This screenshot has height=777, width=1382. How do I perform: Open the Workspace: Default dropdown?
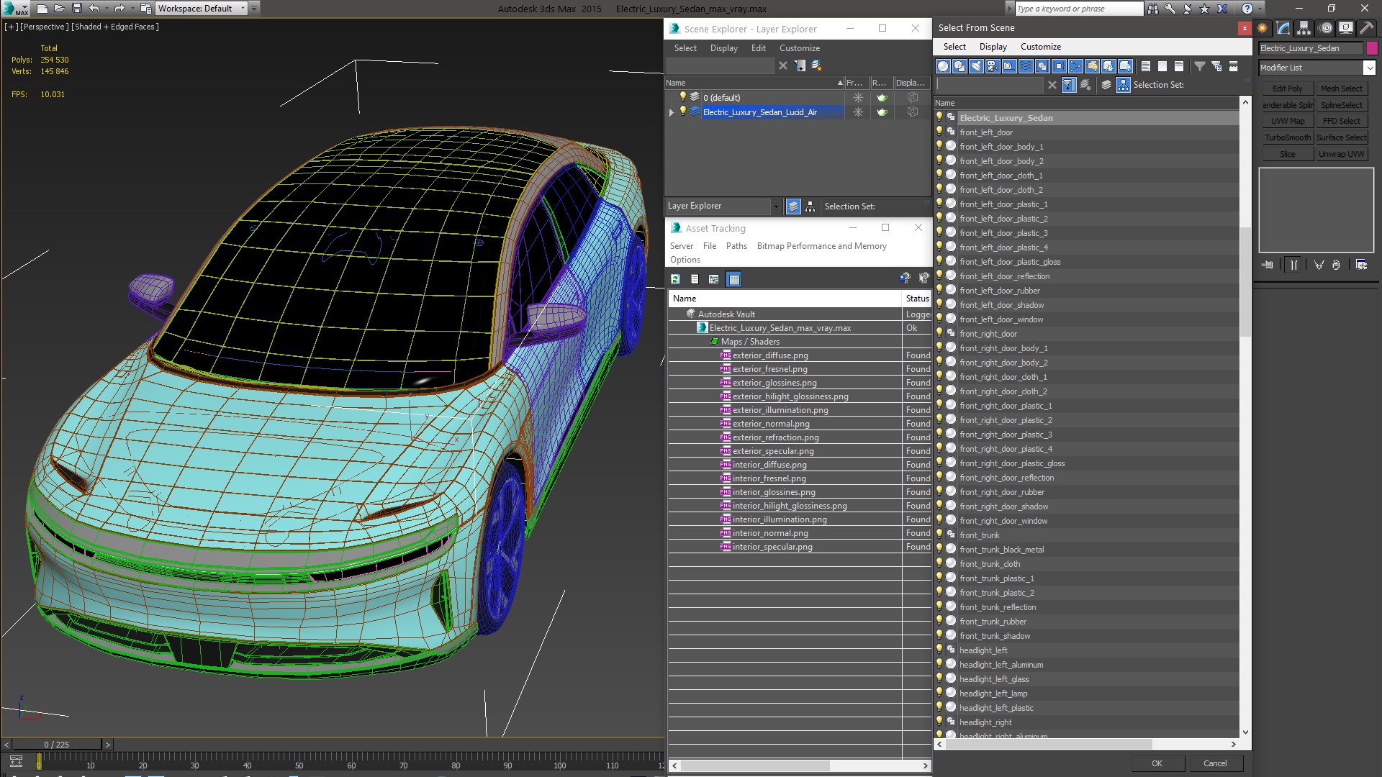[x=243, y=9]
